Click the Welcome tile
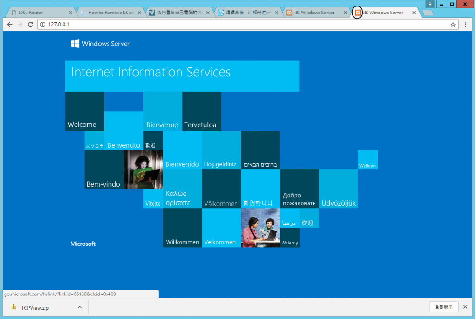475x319 pixels. pos(85,111)
